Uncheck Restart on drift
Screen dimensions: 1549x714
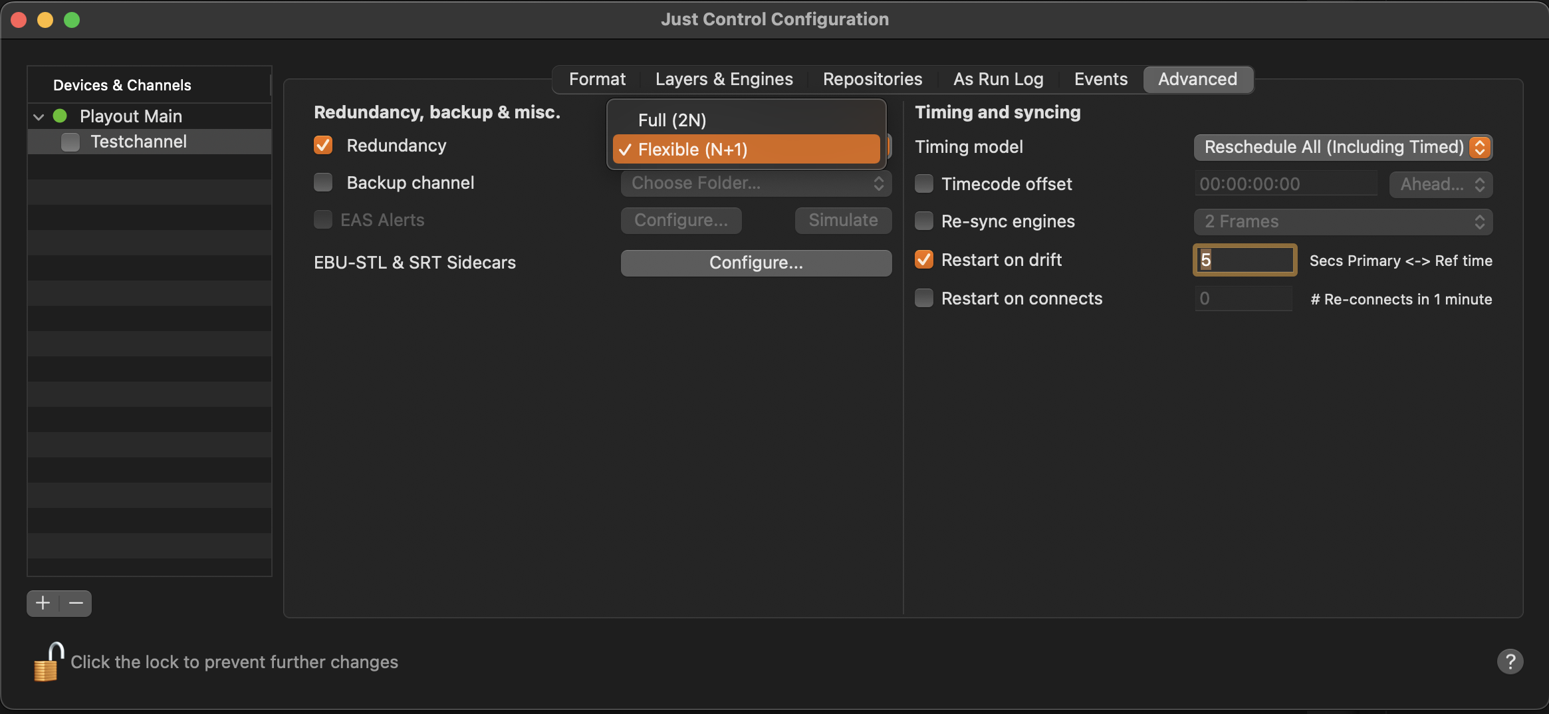point(924,259)
